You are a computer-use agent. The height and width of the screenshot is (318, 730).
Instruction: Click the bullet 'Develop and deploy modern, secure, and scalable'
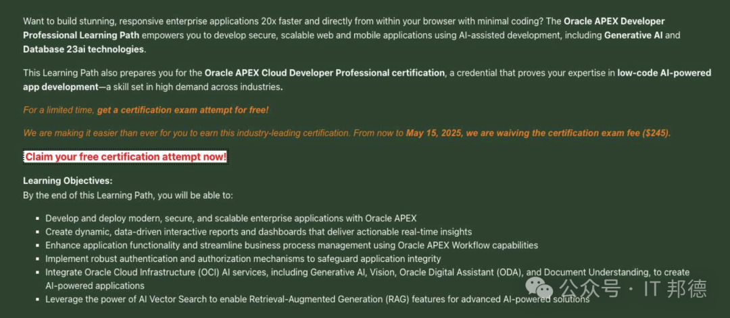(231, 219)
